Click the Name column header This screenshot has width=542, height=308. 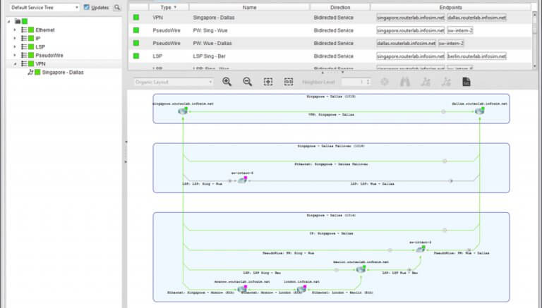click(x=249, y=7)
